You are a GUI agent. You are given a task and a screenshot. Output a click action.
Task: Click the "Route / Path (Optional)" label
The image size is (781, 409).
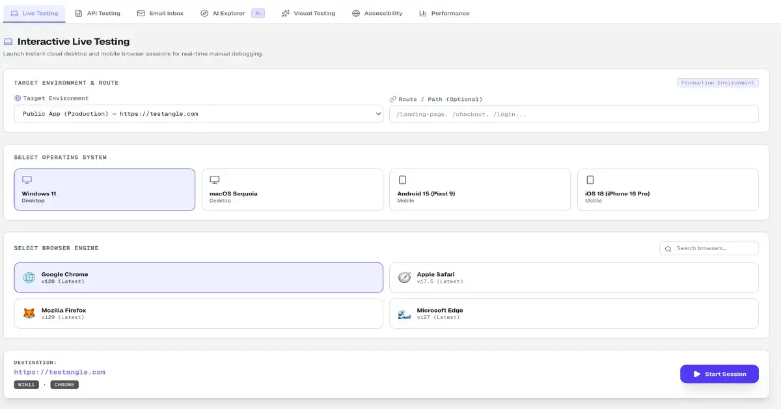pyautogui.click(x=441, y=100)
